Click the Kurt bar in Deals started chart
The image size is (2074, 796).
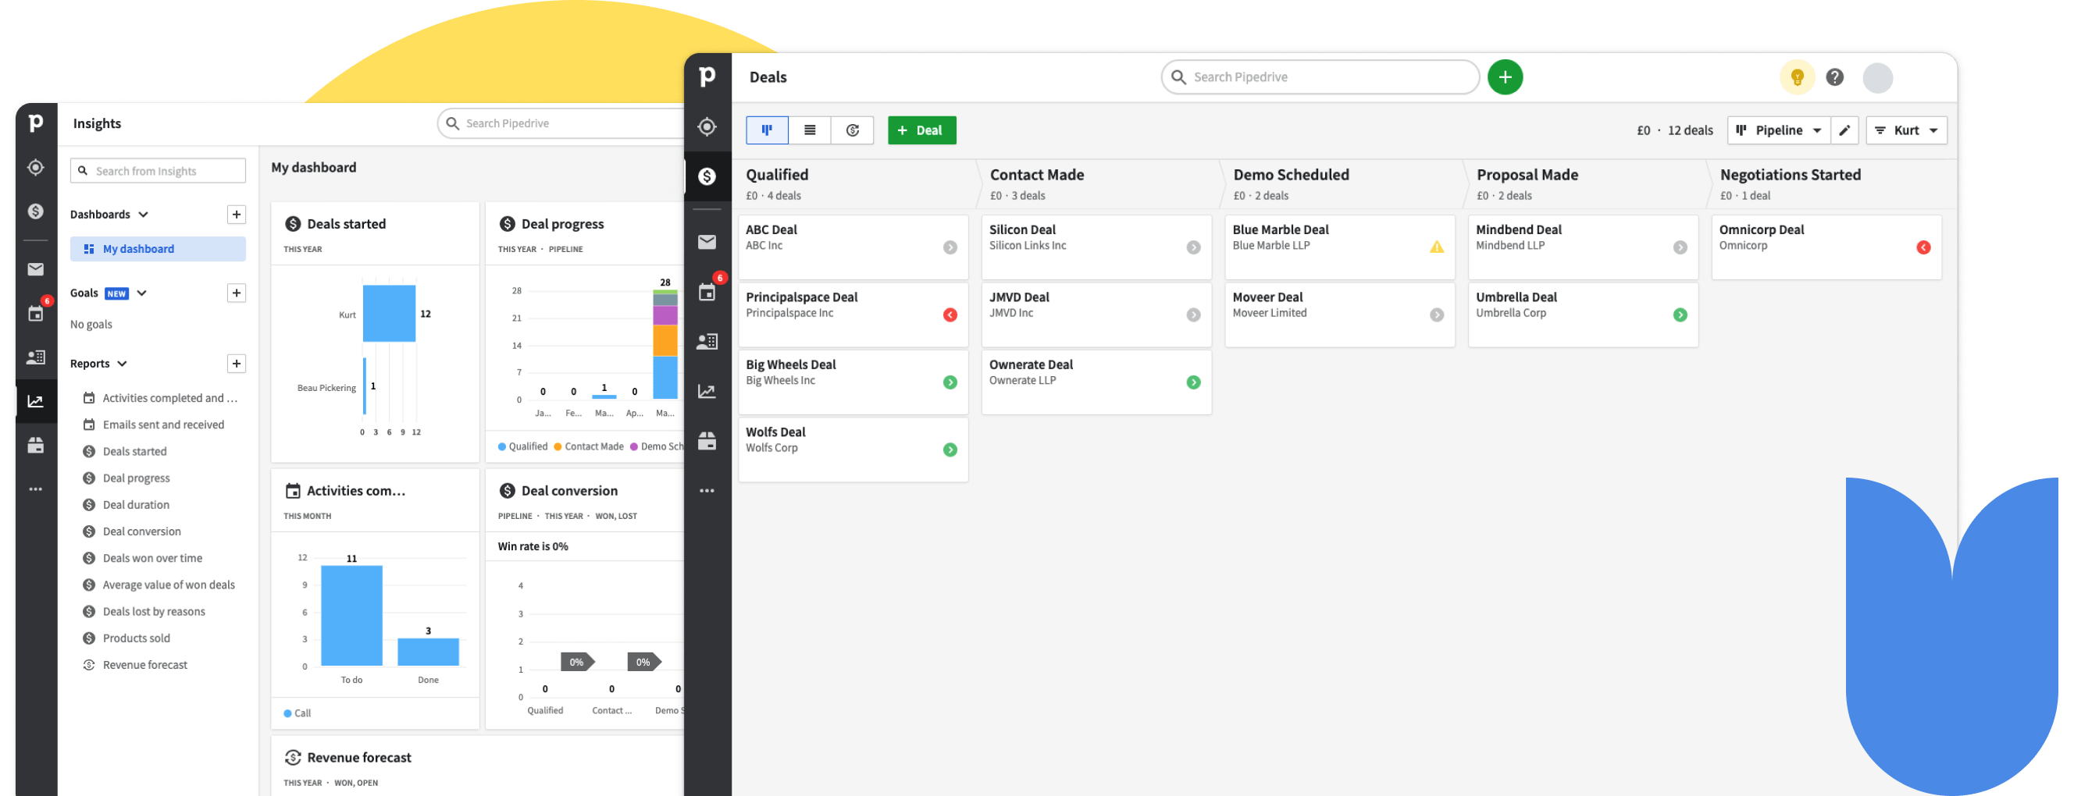[389, 314]
